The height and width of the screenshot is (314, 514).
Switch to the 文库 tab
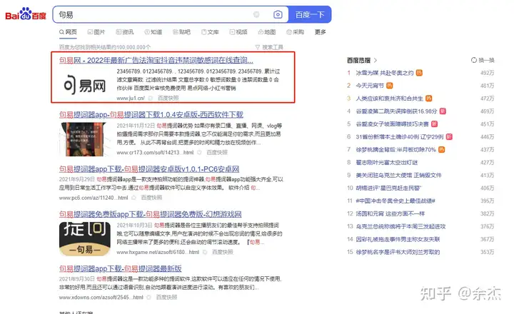pos(210,32)
